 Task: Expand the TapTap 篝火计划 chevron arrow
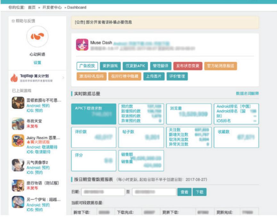click(63, 78)
